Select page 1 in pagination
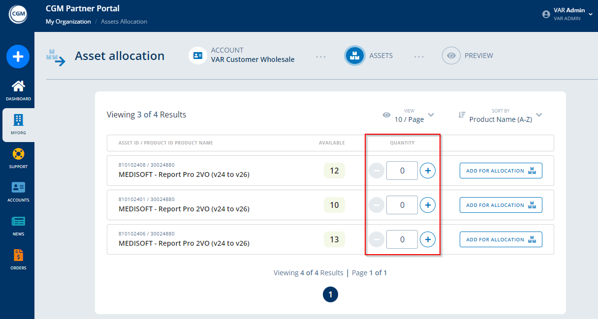 coord(330,294)
